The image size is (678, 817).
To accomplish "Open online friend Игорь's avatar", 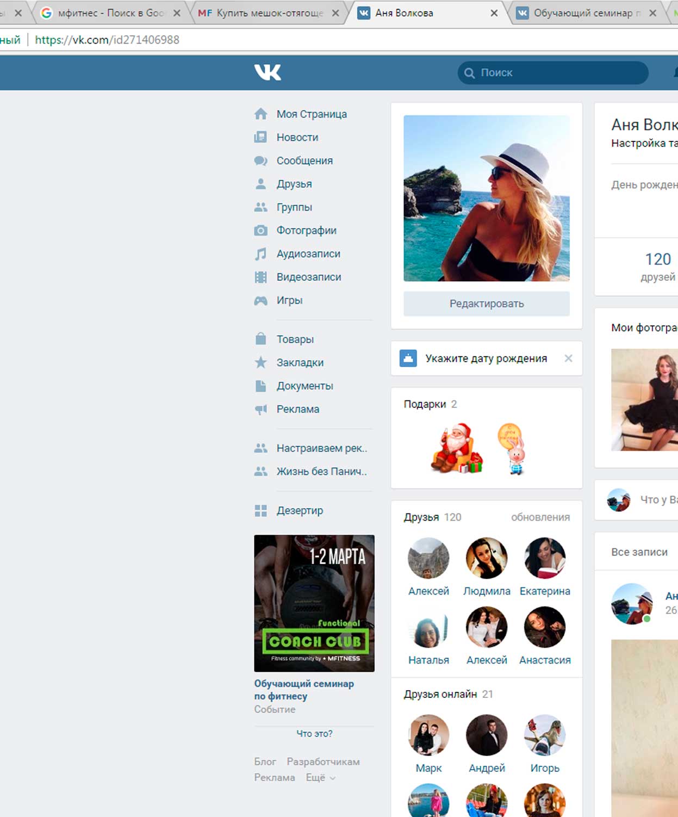I will pos(545,735).
